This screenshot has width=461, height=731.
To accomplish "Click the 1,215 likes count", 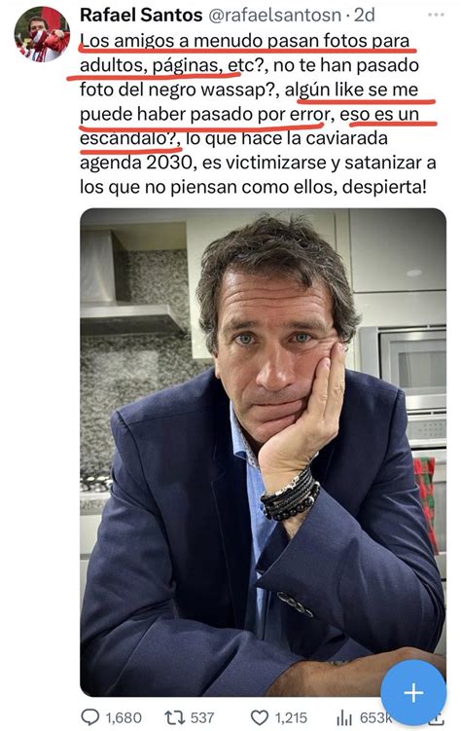I will coord(291,717).
